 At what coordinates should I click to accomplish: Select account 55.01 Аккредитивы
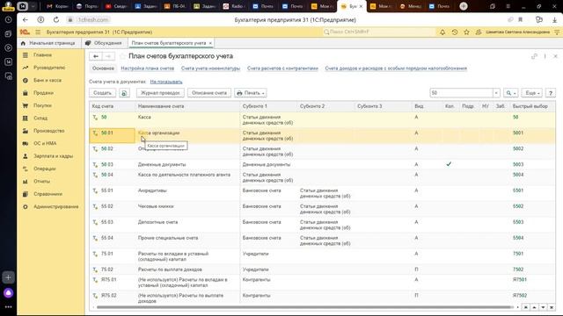click(322, 193)
